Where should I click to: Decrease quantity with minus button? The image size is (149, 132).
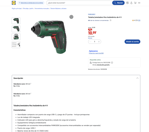pos(90,42)
